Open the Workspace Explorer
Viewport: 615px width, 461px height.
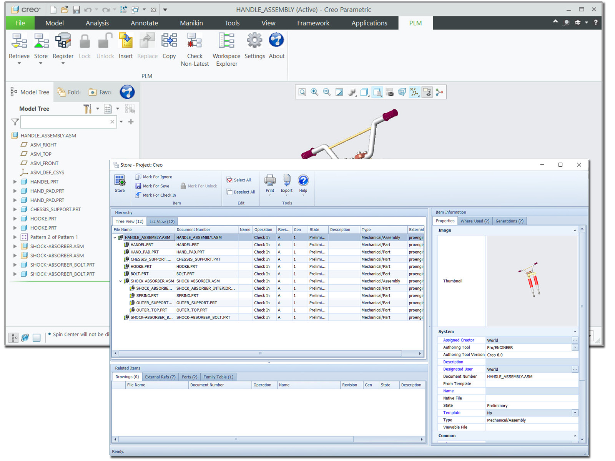226,46
